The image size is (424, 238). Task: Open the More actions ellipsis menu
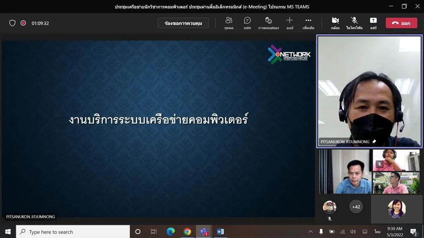pos(308,23)
